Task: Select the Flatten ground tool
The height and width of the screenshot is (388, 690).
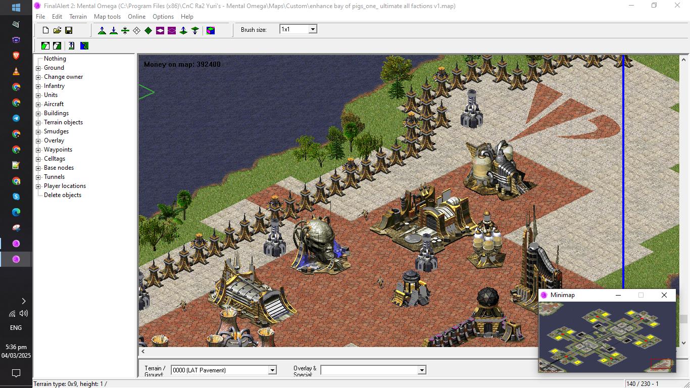Action: [125, 30]
